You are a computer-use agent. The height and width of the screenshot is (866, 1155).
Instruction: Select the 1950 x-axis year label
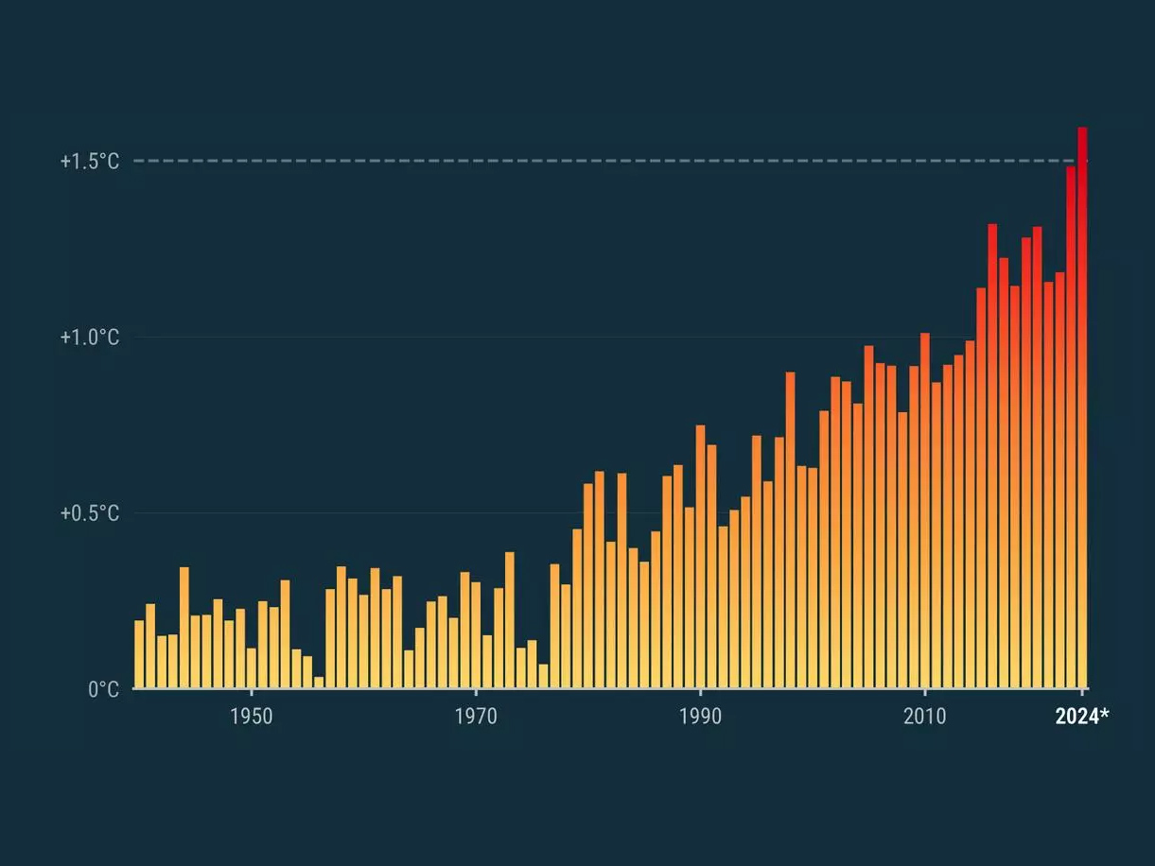tap(251, 717)
